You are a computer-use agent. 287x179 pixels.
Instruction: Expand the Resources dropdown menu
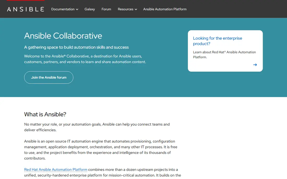click(x=127, y=9)
